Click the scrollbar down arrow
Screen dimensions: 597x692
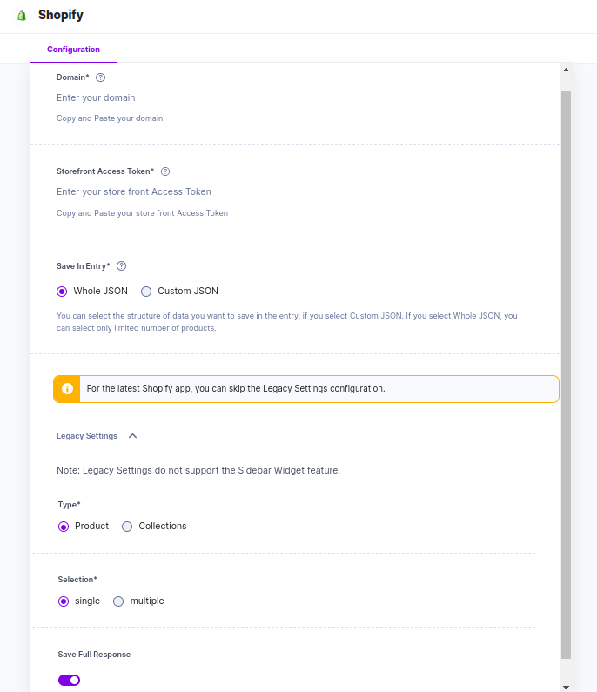pos(567,687)
